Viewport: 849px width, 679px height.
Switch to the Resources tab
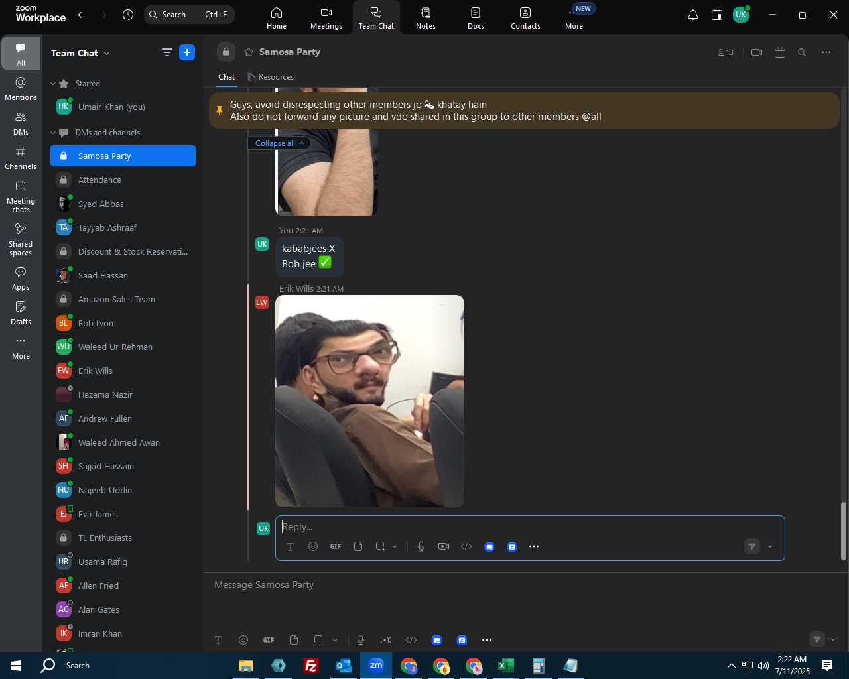(270, 77)
